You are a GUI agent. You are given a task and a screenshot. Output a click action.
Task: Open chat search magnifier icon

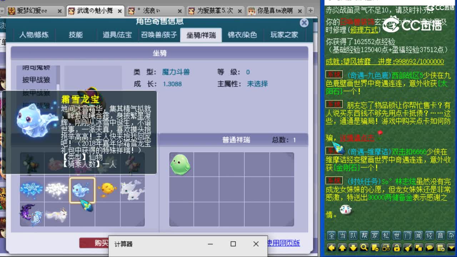point(364,247)
